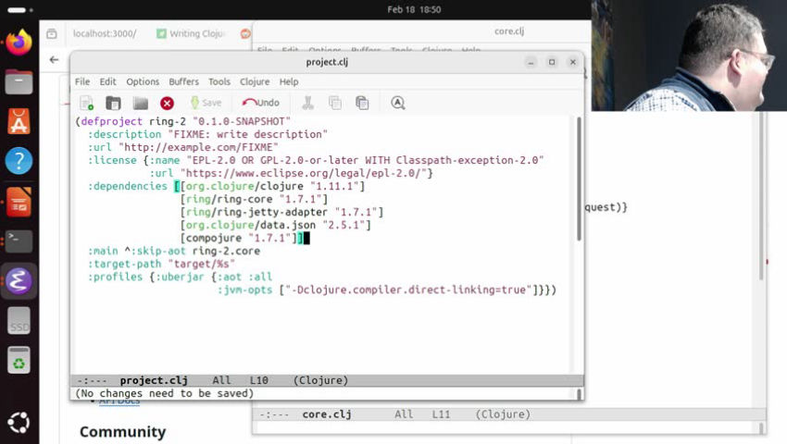Open Ubuntu Software from the dock
The image size is (787, 444).
click(x=19, y=121)
